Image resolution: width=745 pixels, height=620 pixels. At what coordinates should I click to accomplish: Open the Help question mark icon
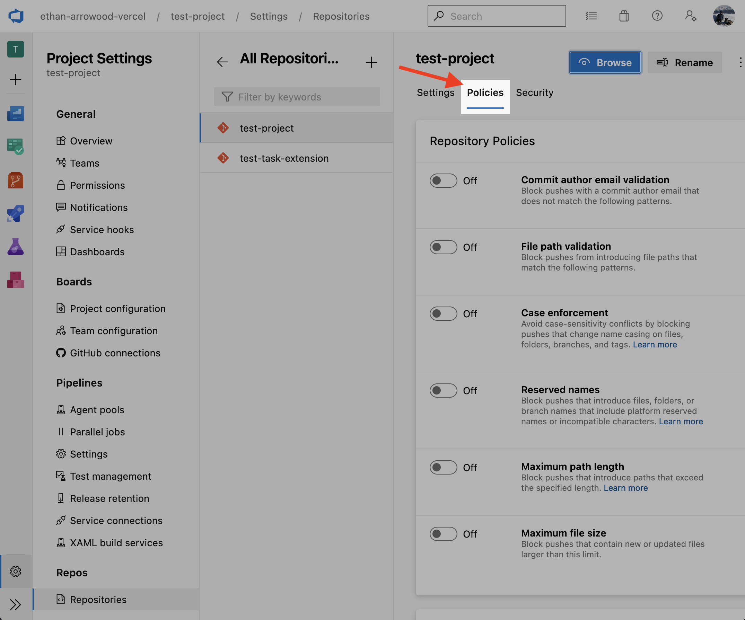pos(657,16)
